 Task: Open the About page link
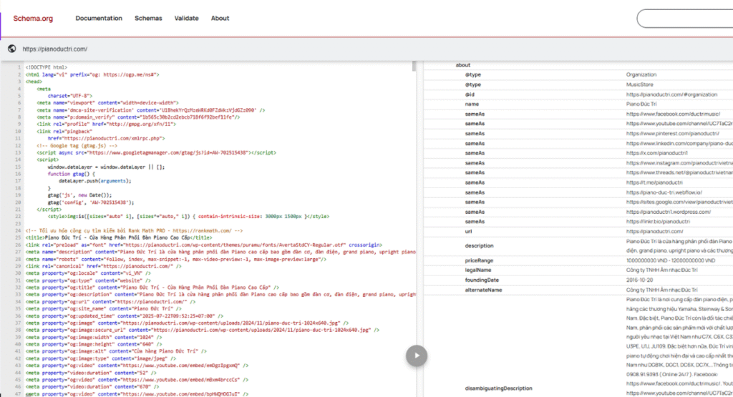[x=220, y=18]
